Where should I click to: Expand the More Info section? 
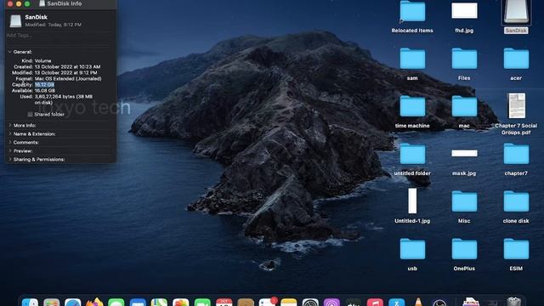point(9,125)
